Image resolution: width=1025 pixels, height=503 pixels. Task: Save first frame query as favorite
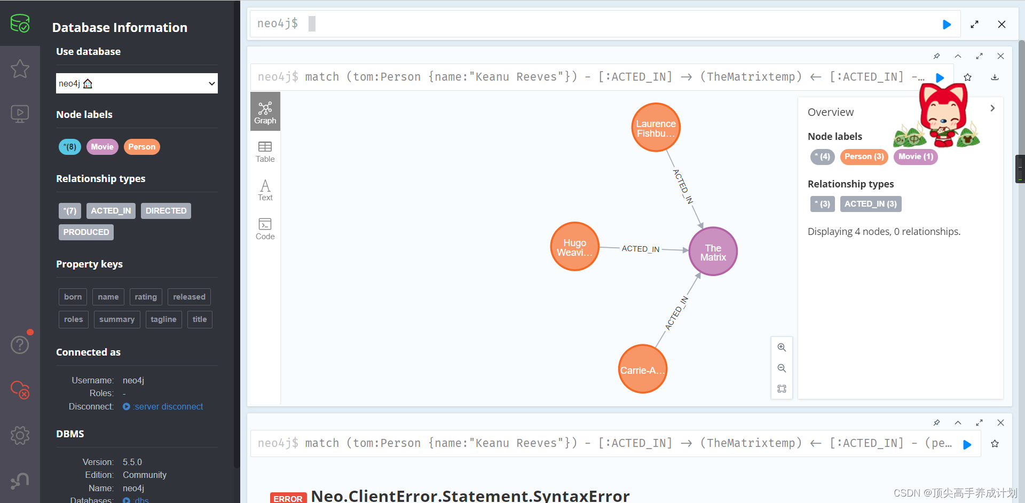(967, 77)
